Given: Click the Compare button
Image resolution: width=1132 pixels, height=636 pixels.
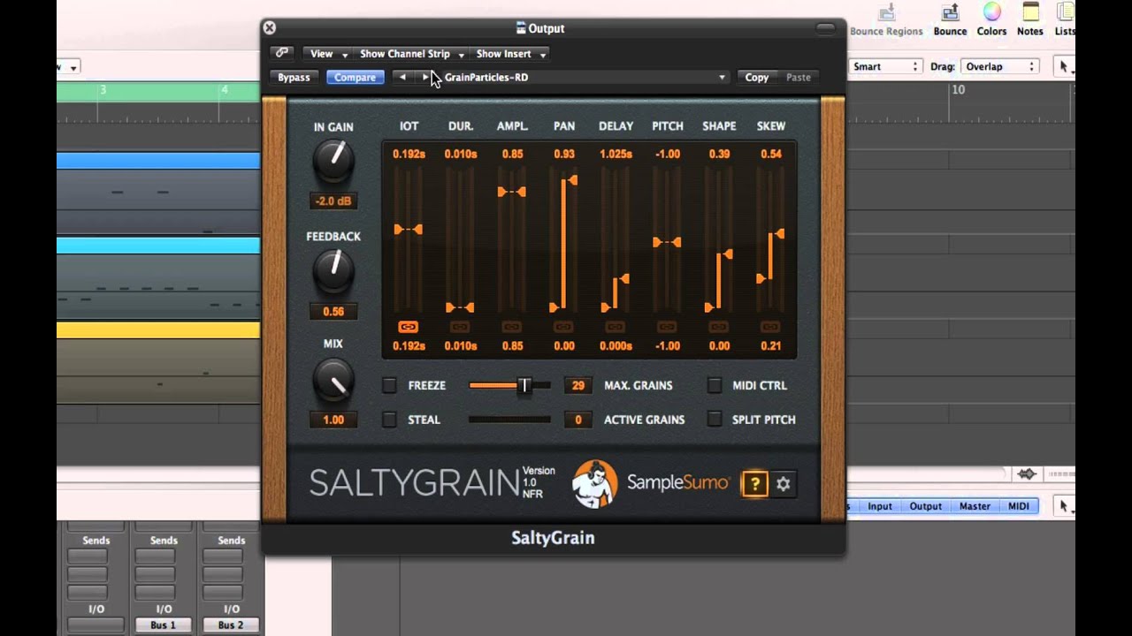Looking at the screenshot, I should [x=355, y=78].
